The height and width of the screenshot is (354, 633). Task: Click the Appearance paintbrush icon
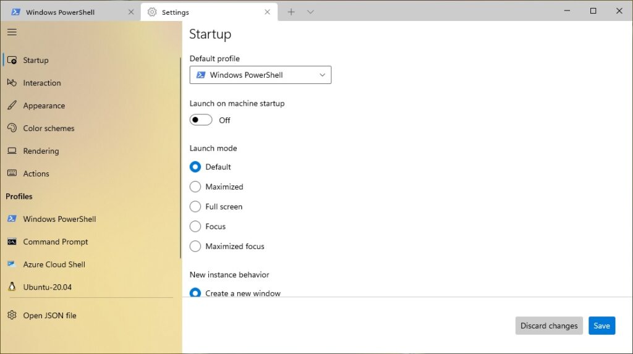[x=12, y=106]
